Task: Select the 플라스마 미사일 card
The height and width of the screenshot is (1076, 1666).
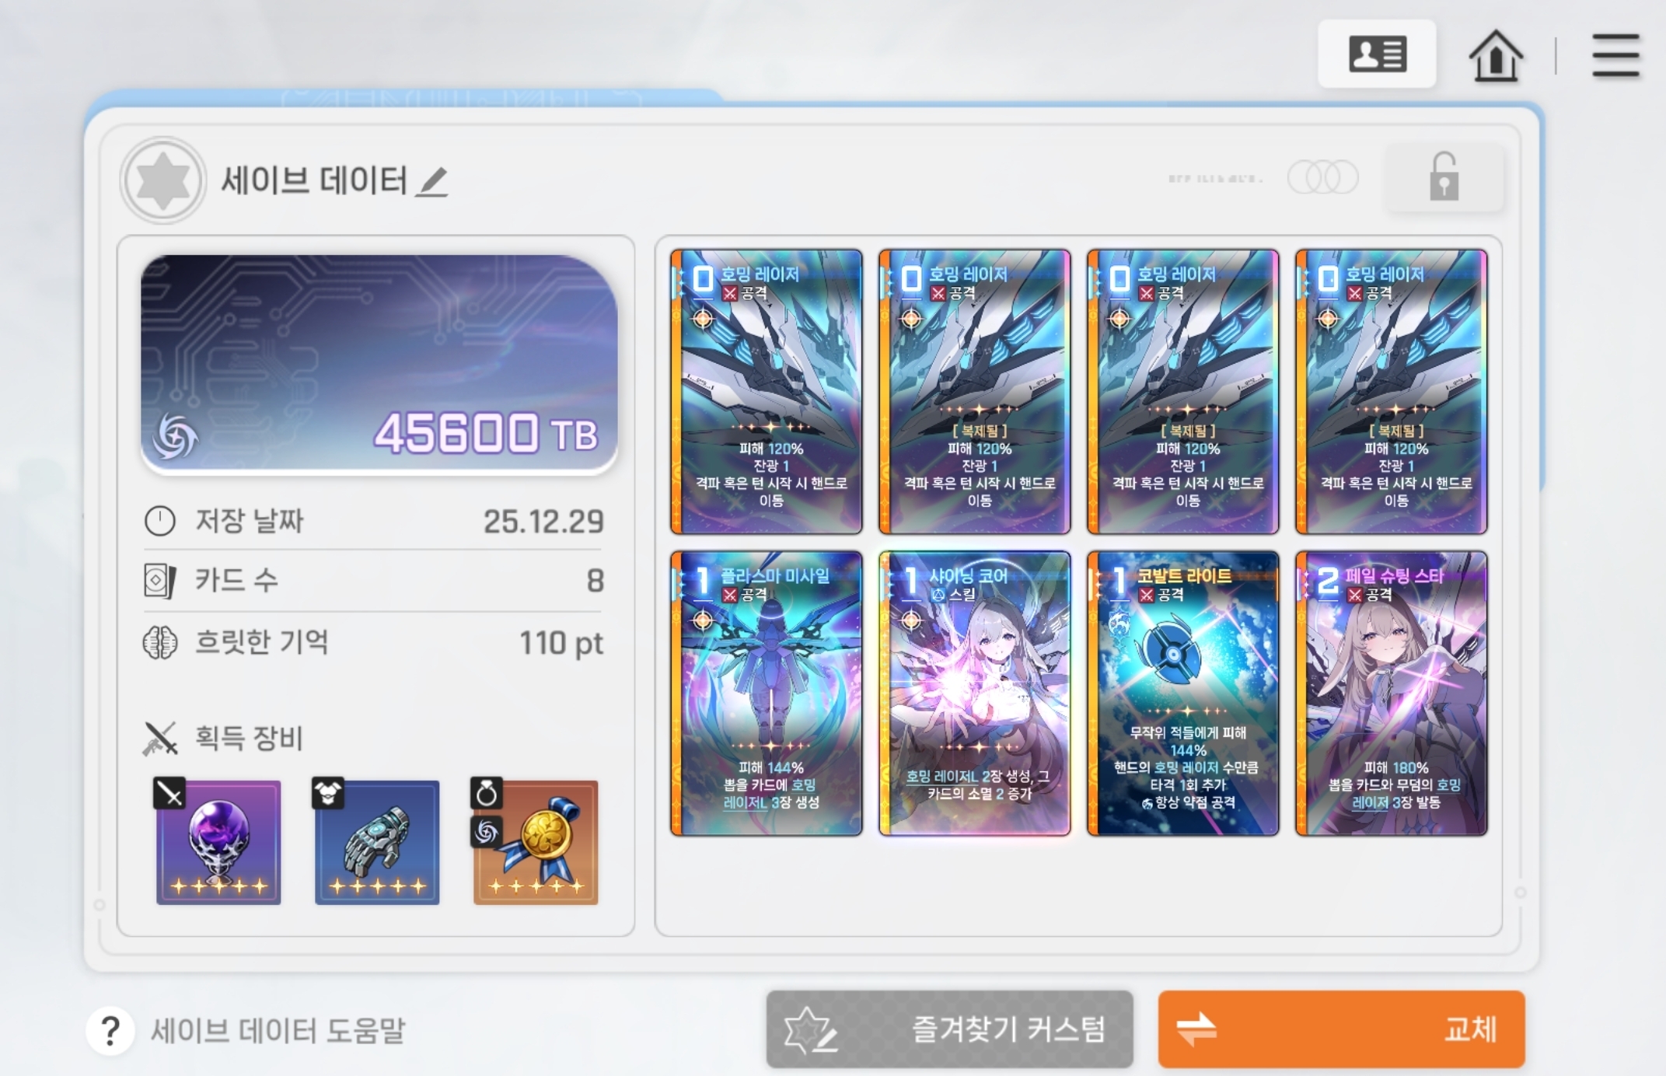Action: pos(767,693)
